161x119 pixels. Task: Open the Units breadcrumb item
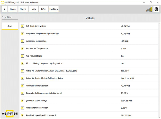tap(33, 9)
